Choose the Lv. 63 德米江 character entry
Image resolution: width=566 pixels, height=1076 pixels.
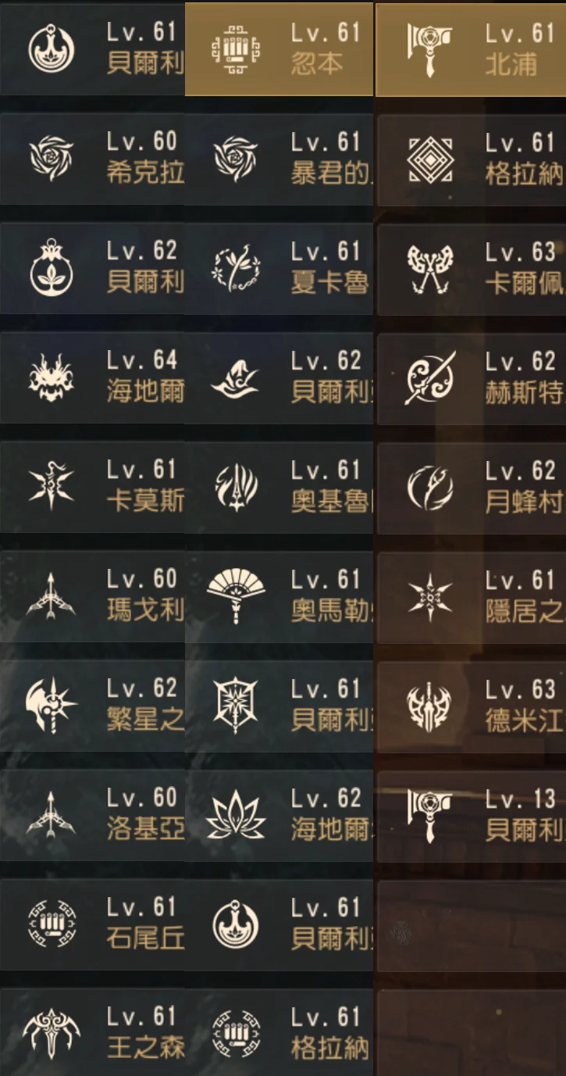click(471, 706)
